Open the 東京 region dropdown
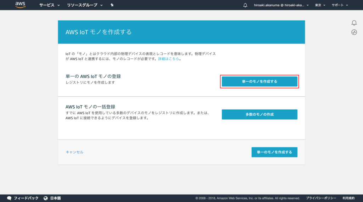The width and height of the screenshot is (363, 202). 320,5
